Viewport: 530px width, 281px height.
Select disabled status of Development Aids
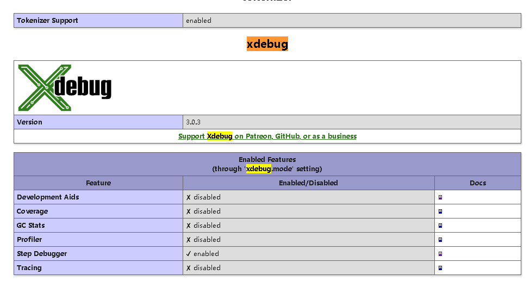[203, 197]
